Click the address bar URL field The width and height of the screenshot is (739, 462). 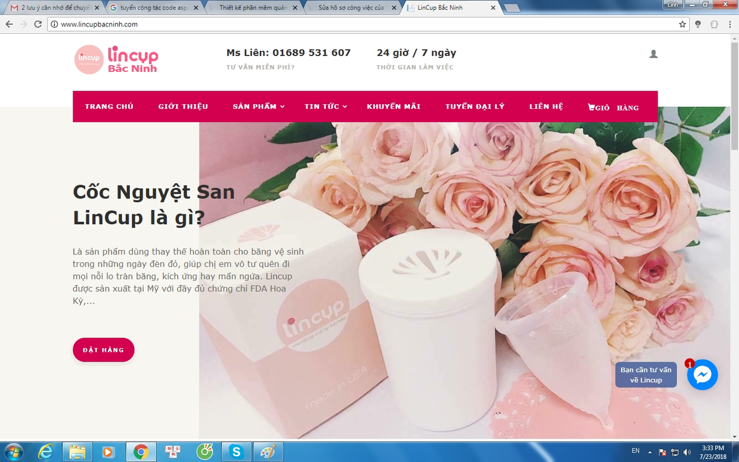coord(368,25)
